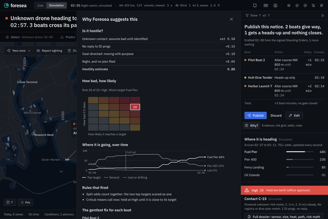Click 'Conditions, 1 advisory' in status bar
This screenshot has width=328, height=219.
coord(59,215)
